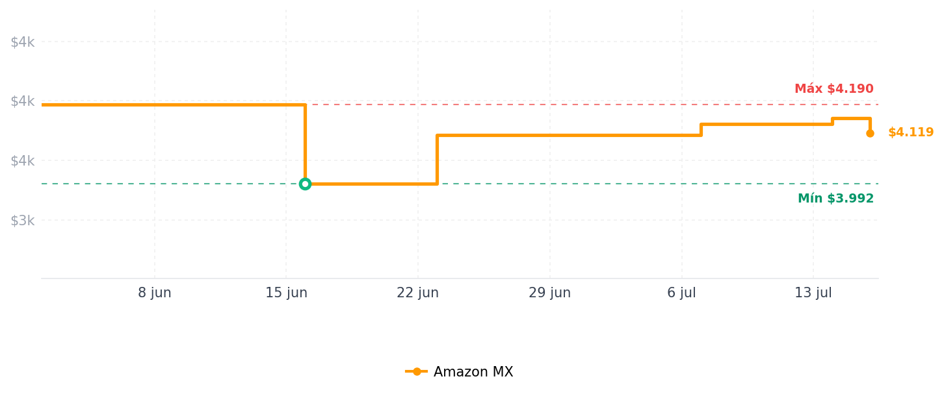Click the price step up after 6 jul

point(701,130)
